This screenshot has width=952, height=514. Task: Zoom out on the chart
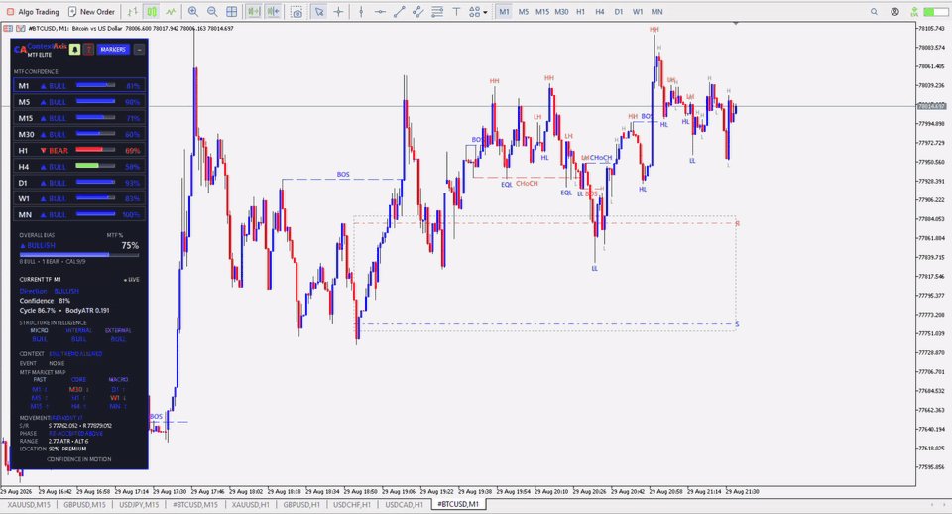pyautogui.click(x=212, y=12)
